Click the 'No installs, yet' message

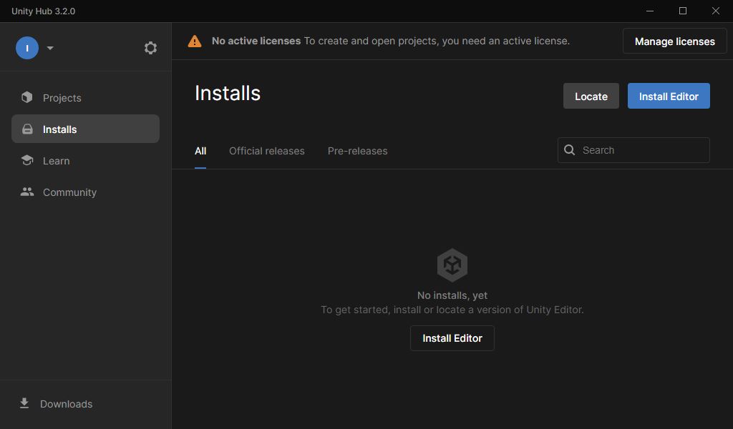click(x=452, y=295)
